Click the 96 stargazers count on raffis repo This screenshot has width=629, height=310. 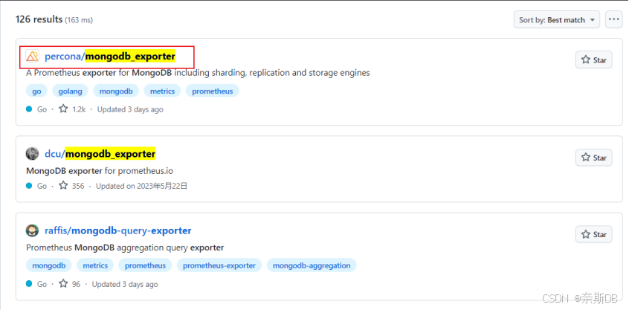coord(70,284)
